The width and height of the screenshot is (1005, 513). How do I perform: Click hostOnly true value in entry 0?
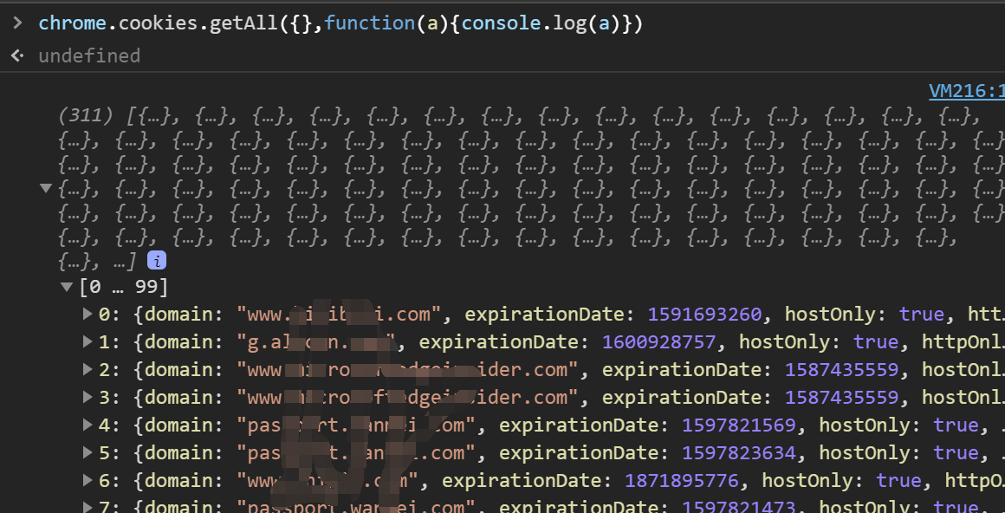[921, 315]
